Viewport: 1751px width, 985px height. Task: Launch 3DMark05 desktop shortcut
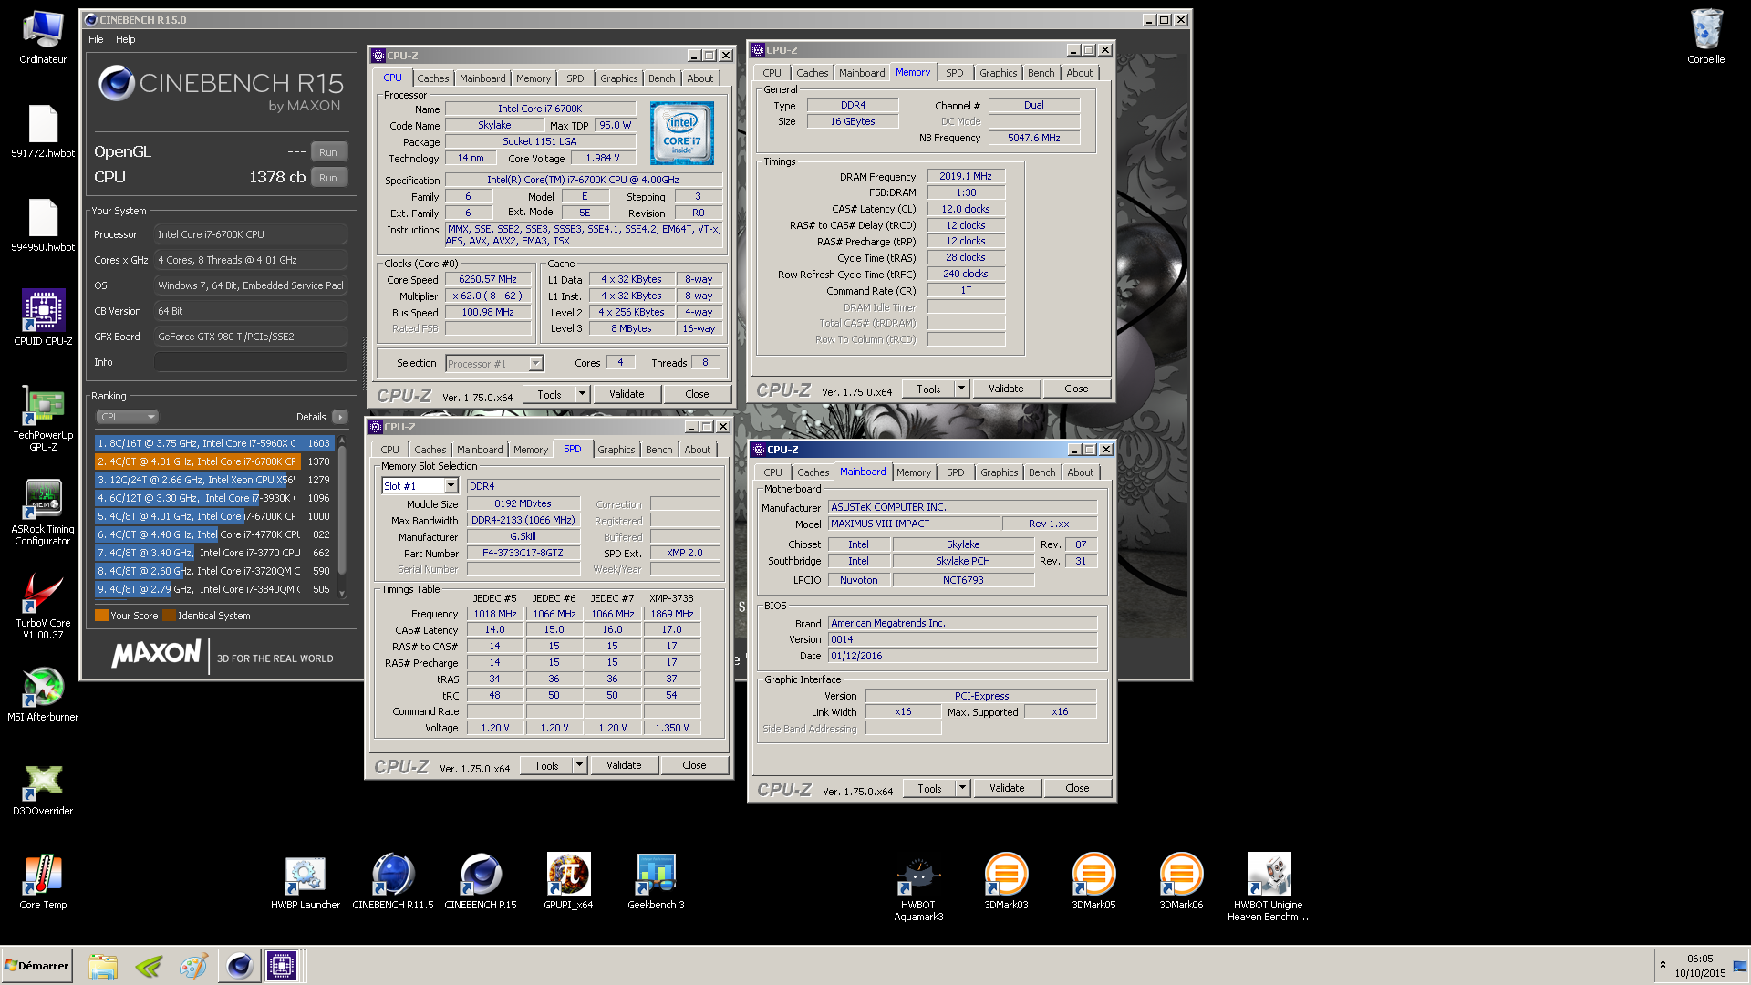tap(1093, 883)
